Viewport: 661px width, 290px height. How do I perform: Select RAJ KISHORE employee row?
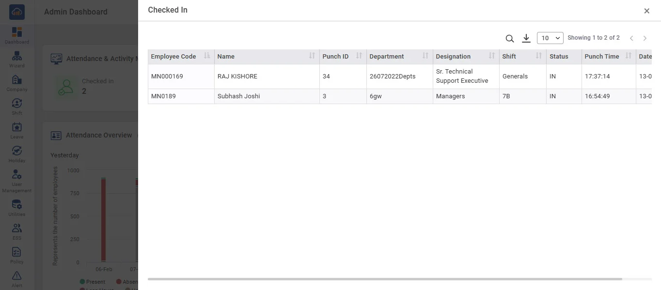(237, 76)
